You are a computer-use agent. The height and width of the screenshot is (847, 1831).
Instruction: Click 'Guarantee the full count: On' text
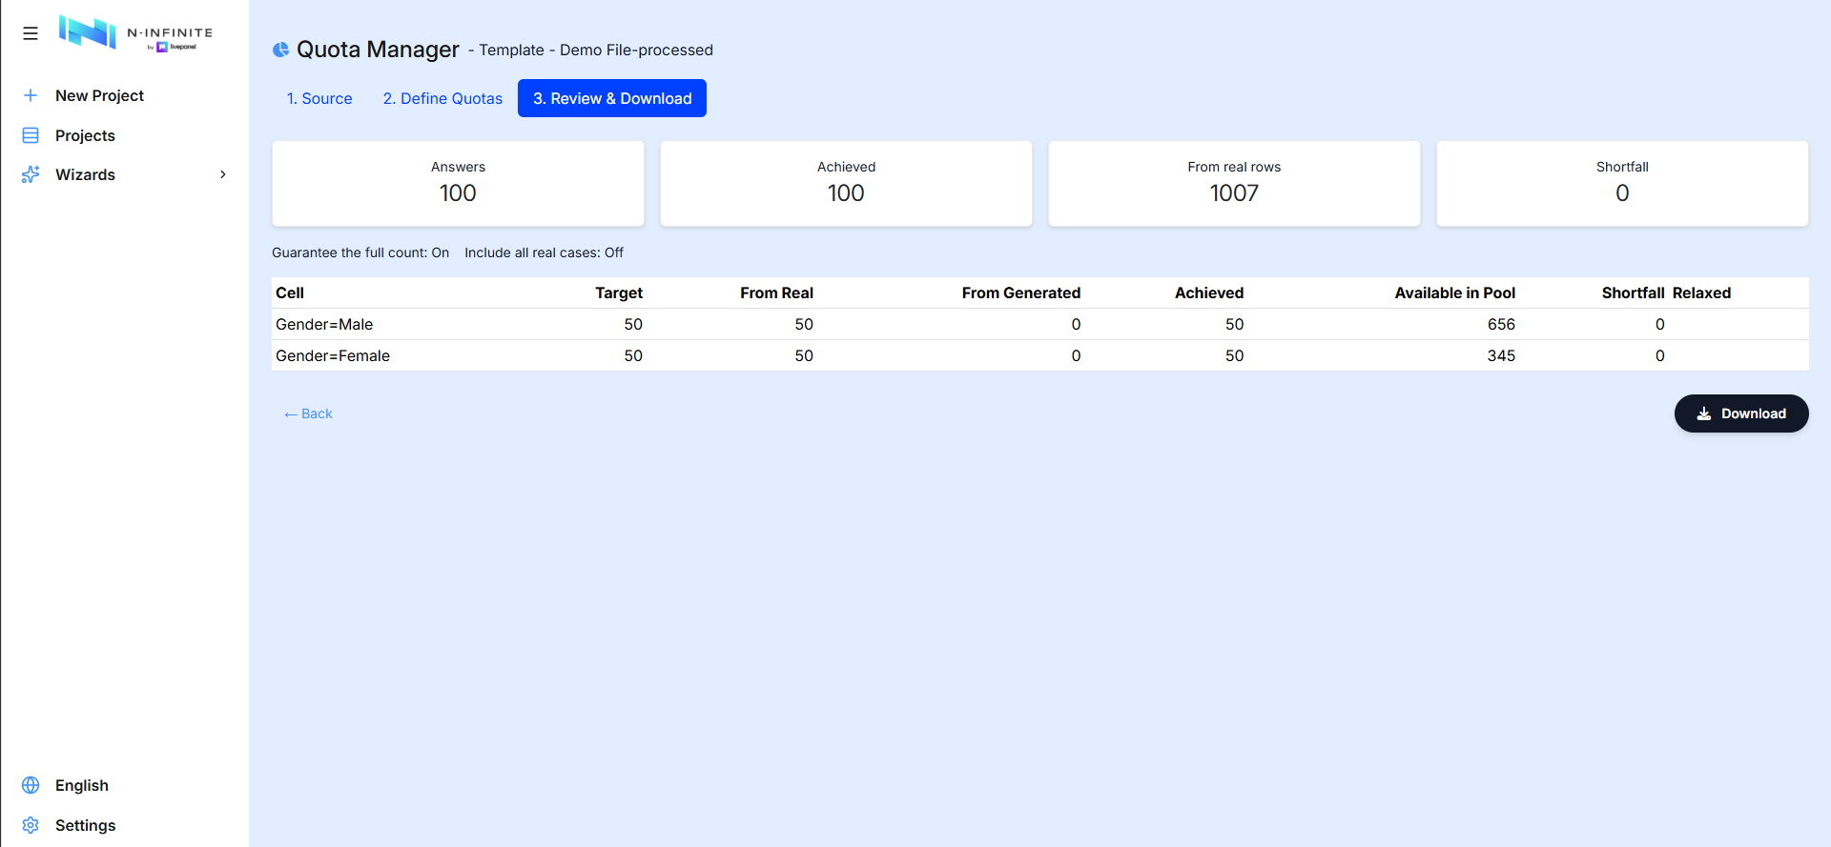point(360,252)
